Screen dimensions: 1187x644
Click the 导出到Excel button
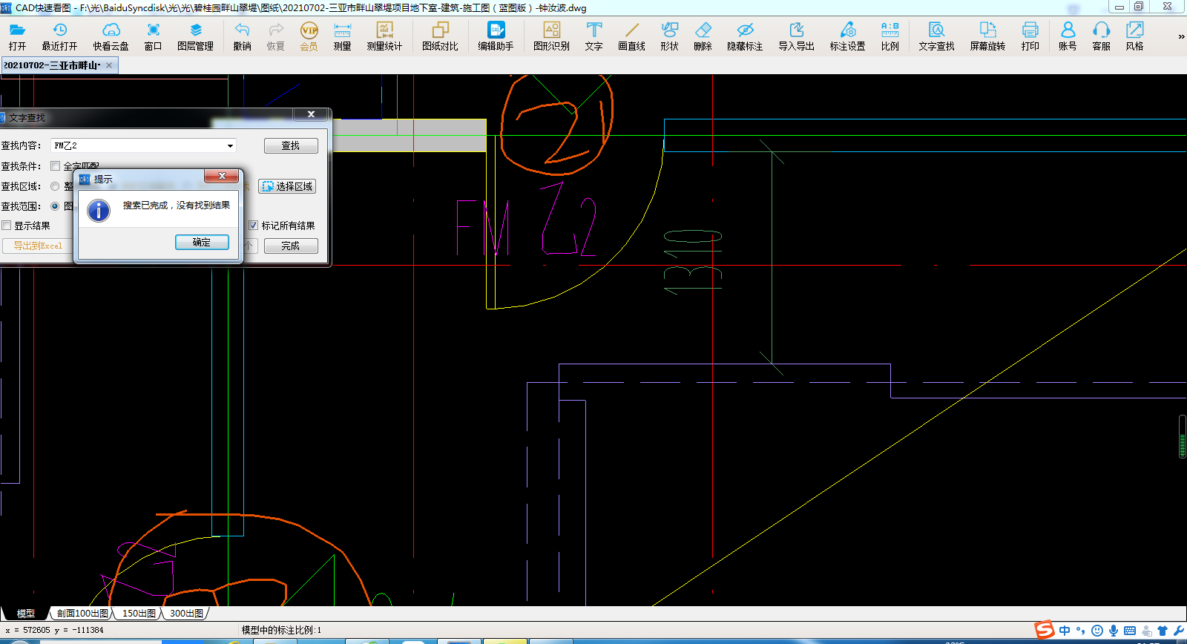coord(38,246)
